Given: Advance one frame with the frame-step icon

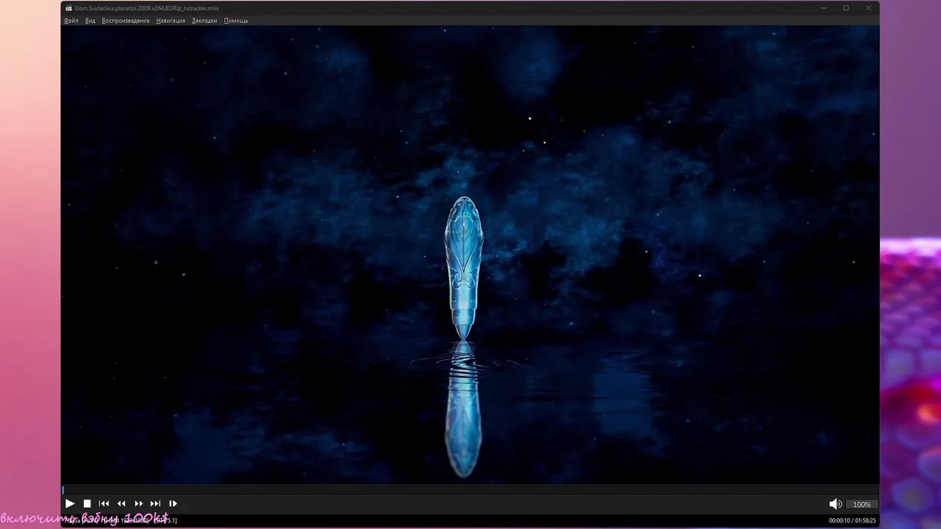Looking at the screenshot, I should tap(173, 503).
